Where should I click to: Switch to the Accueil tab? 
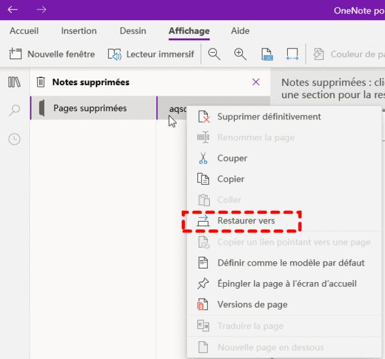tap(24, 31)
